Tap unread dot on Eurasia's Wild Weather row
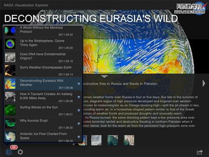 (x=79, y=84)
